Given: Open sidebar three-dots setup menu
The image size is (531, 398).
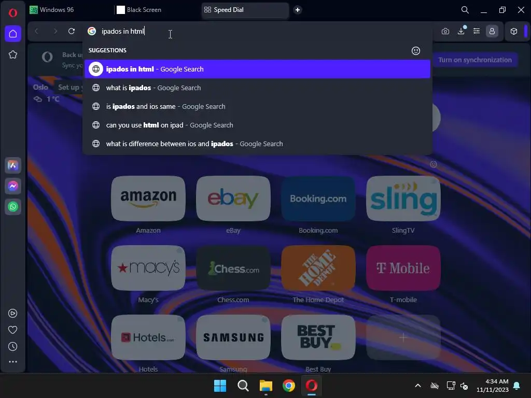Looking at the screenshot, I should 13,362.
